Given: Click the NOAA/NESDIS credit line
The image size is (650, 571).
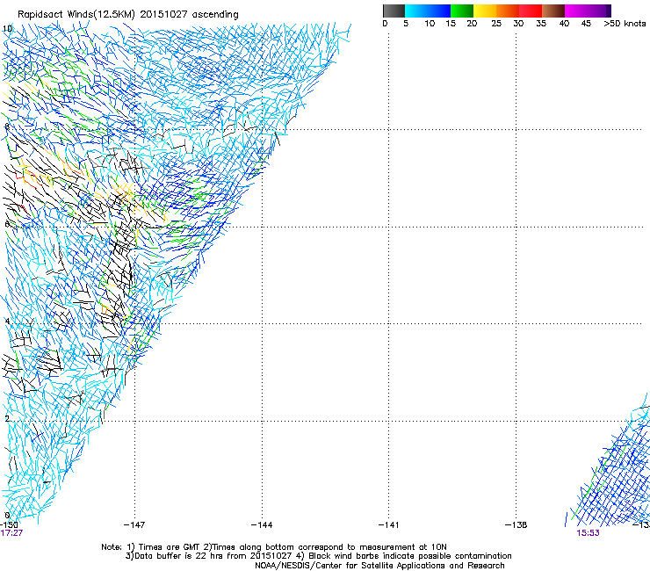Looking at the screenshot, I should 379,566.
